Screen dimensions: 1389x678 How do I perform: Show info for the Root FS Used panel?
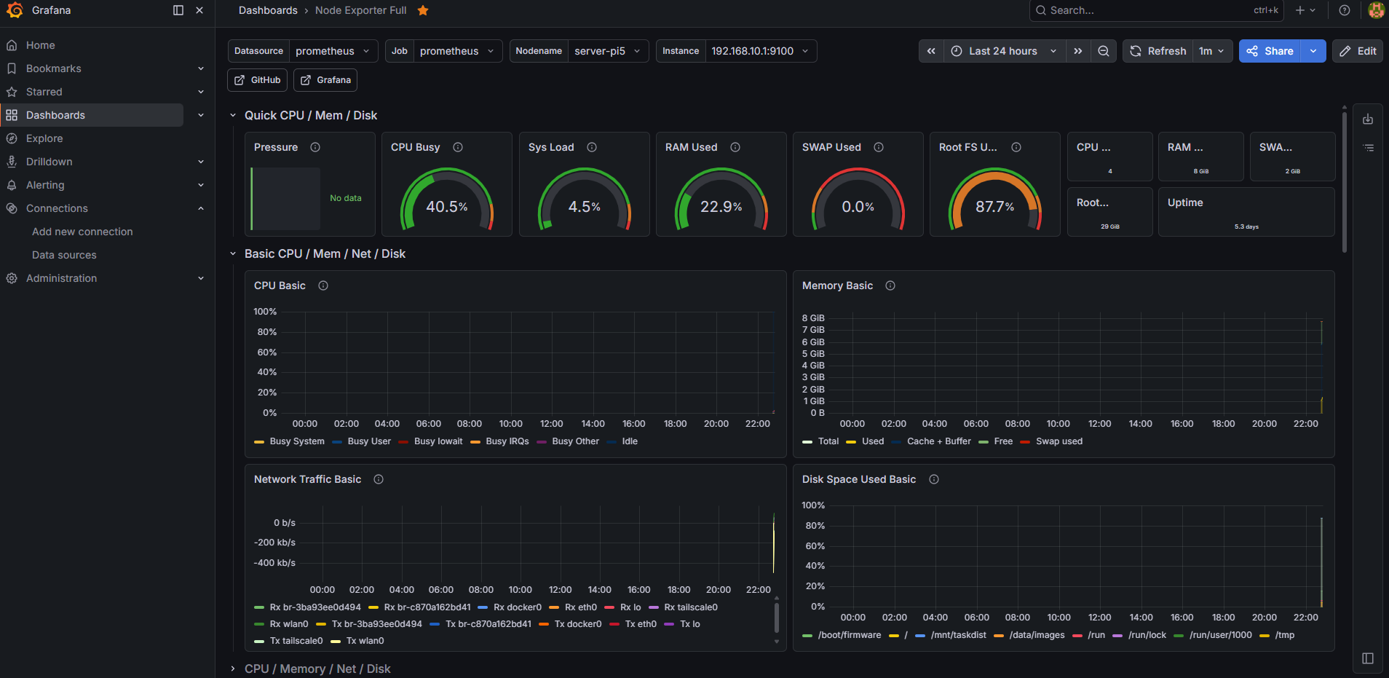[x=1016, y=147]
